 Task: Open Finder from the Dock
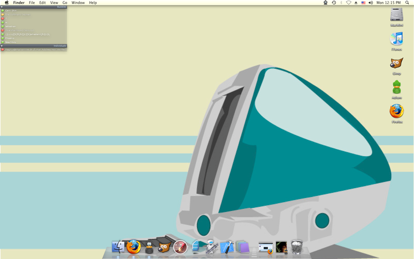[118, 247]
